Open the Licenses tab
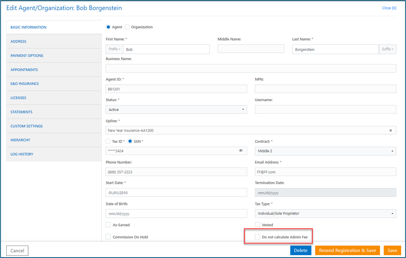The height and width of the screenshot is (258, 406). [x=54, y=98]
